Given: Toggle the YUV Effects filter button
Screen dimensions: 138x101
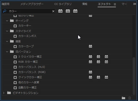Looking at the screenshot, I should [75, 11].
